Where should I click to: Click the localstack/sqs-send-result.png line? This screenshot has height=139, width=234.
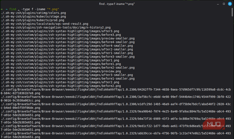45,24
